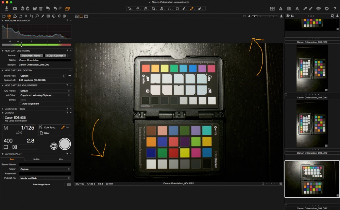The image size is (340, 210).
Task: Select the Pointer cursor tool
Action: [x=130, y=8]
